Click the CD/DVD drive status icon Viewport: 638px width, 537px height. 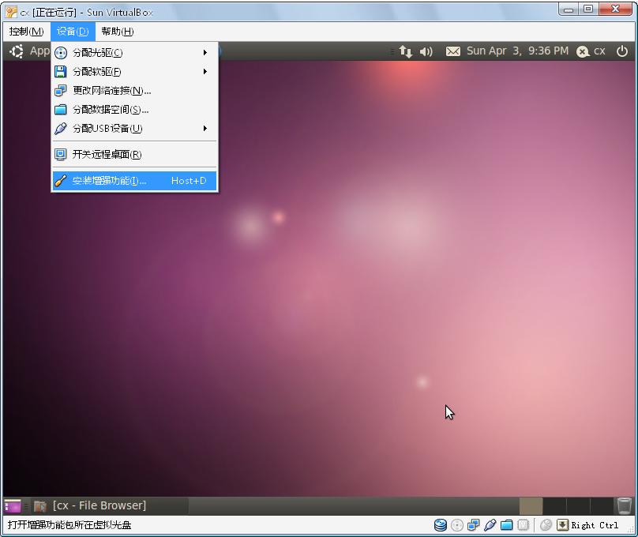tap(457, 525)
